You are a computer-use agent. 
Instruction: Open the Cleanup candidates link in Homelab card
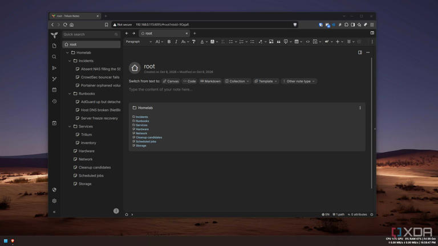click(x=149, y=137)
